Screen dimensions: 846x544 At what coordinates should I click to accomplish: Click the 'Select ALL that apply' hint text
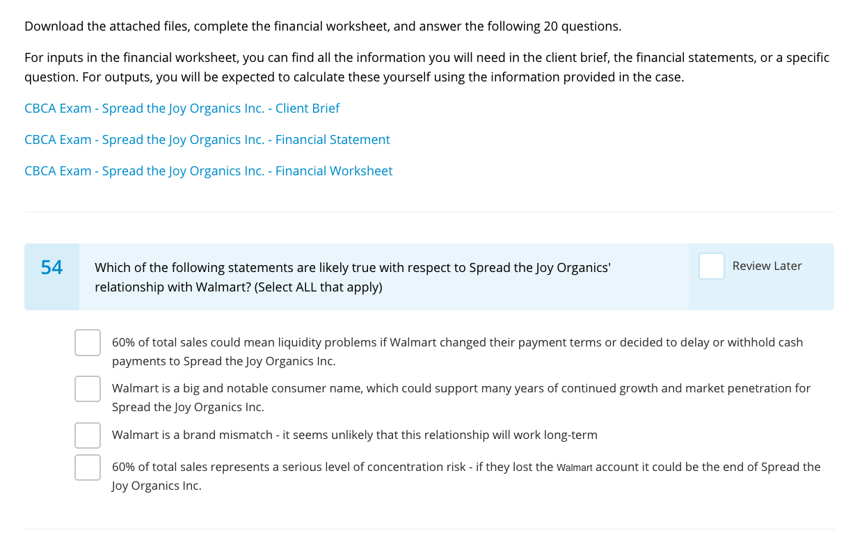[x=319, y=287]
